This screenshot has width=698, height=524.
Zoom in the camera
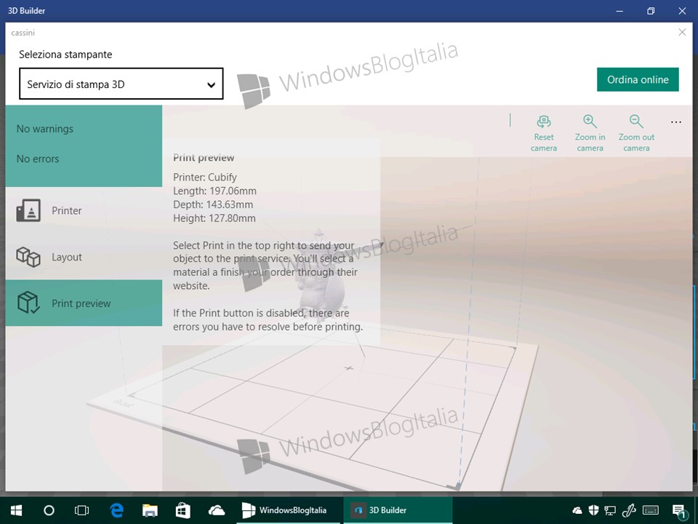(590, 133)
